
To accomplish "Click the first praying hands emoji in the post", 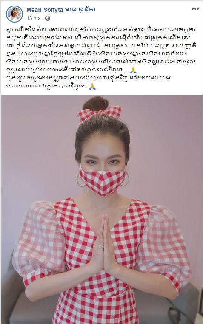I will click(x=133, y=70).
